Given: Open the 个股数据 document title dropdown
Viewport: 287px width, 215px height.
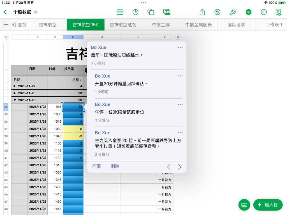Looking at the screenshot, I should 36,12.
